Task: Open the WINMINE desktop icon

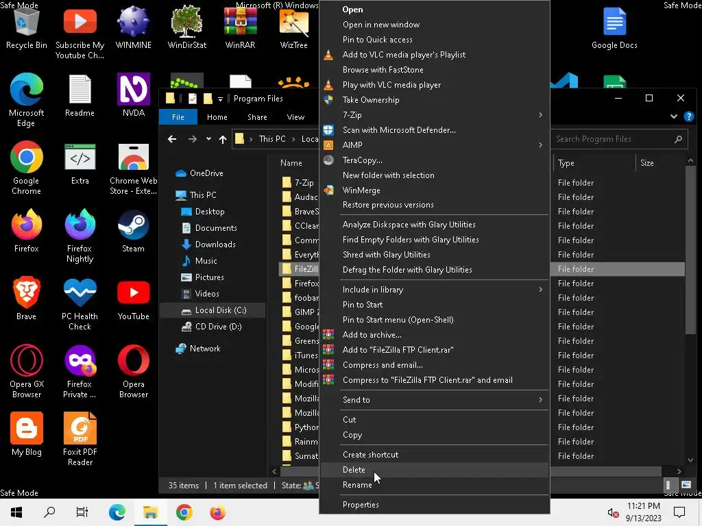Action: [134, 27]
